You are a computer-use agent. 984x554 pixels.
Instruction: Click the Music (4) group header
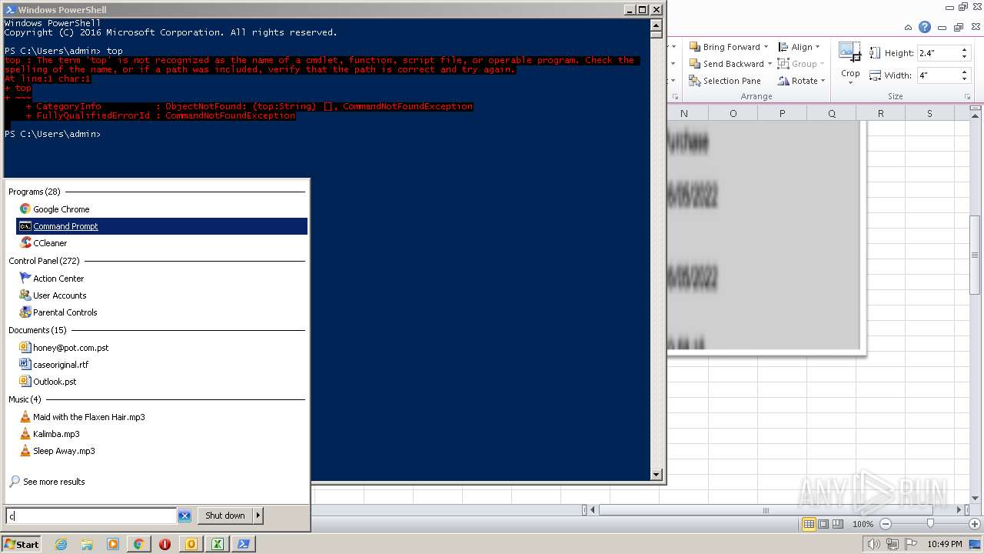25,399
